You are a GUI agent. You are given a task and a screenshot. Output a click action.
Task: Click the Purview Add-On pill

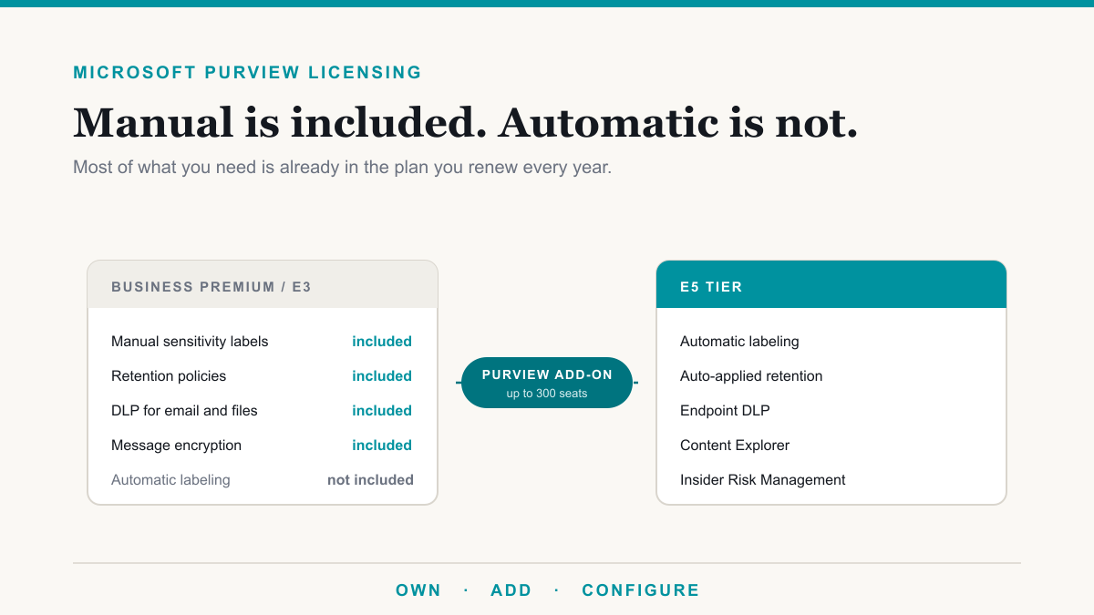point(546,383)
